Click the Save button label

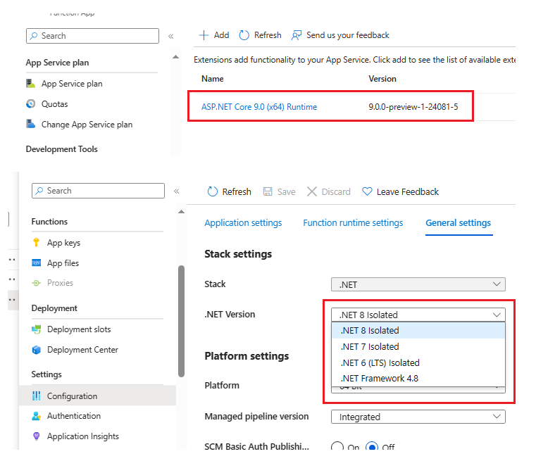(286, 191)
